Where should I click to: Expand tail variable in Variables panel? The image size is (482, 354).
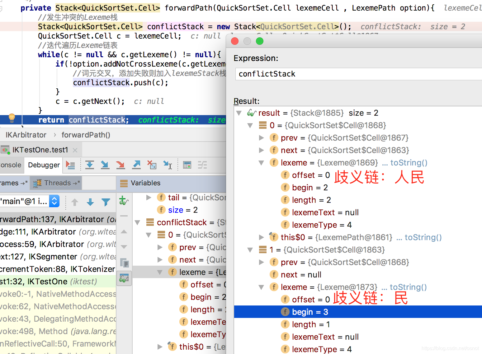(x=149, y=198)
